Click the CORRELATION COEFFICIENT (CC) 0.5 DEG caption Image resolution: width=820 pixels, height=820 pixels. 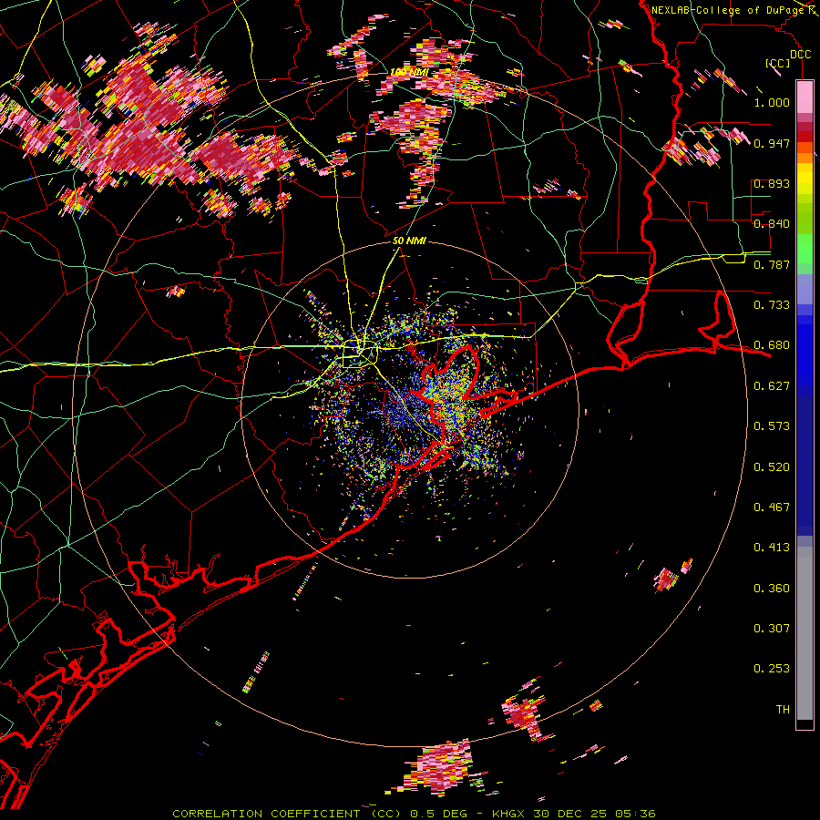(320, 814)
